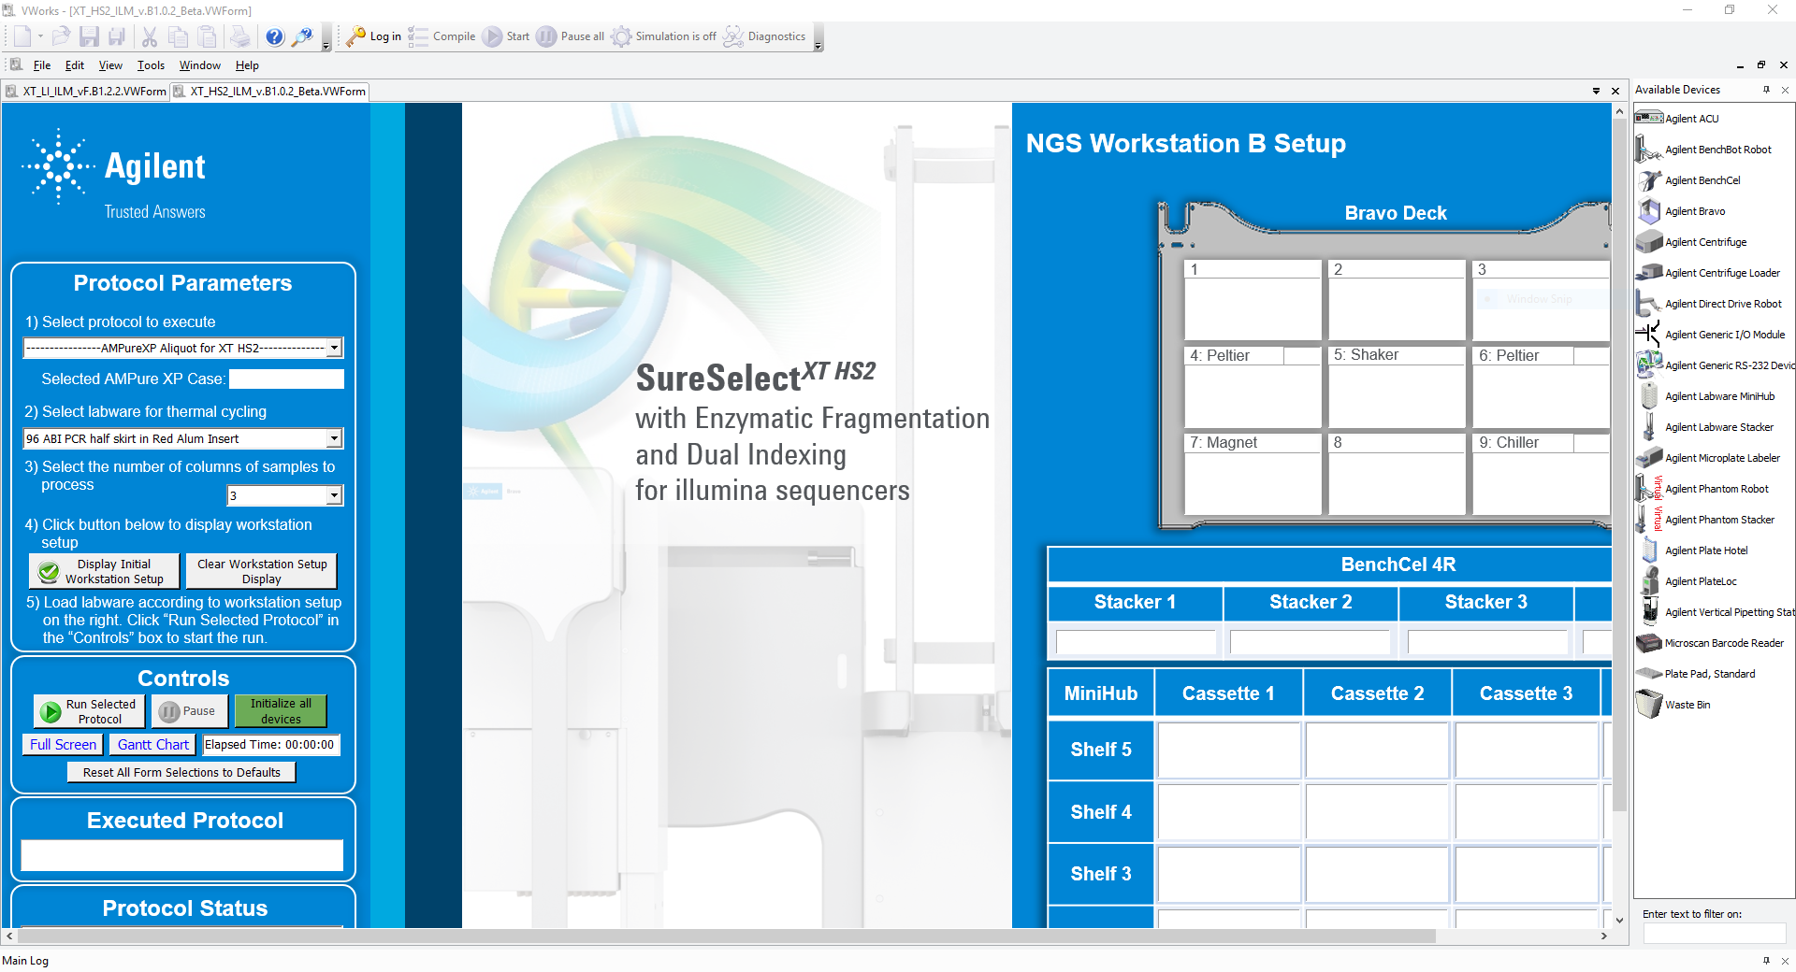Click Display Initial Workstation Setup button

[103, 571]
